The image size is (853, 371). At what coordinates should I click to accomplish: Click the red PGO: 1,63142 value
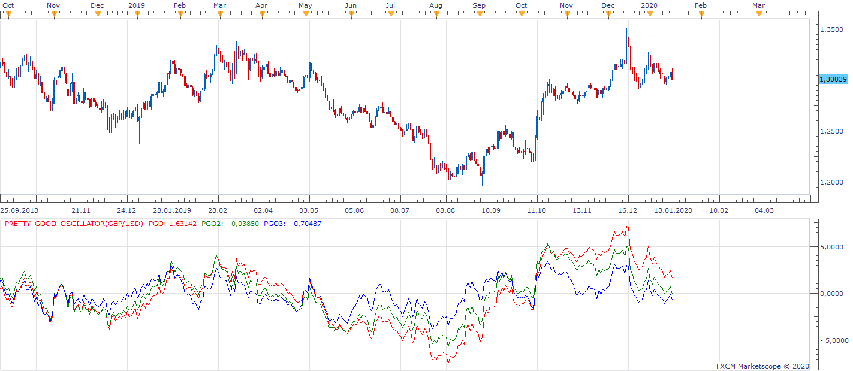coord(172,224)
